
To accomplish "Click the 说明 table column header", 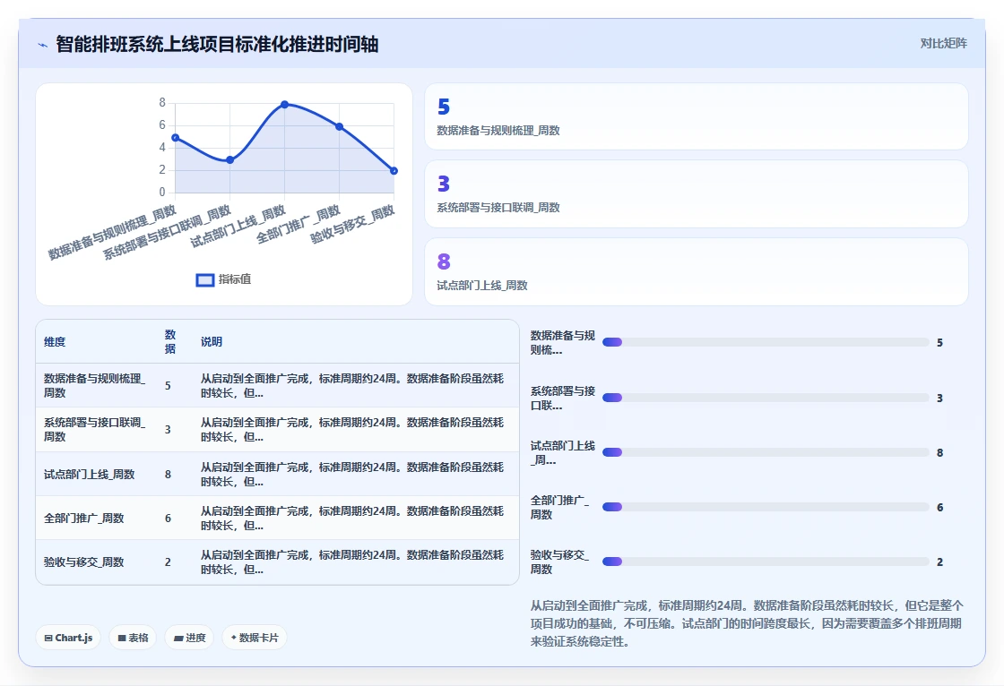I will click(x=212, y=342).
